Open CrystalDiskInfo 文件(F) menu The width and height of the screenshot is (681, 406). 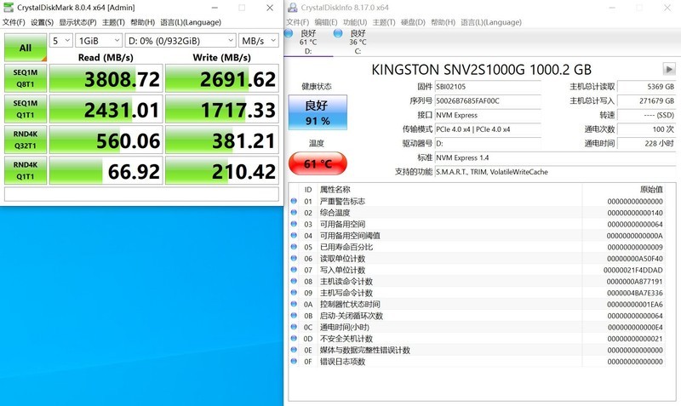click(x=297, y=22)
